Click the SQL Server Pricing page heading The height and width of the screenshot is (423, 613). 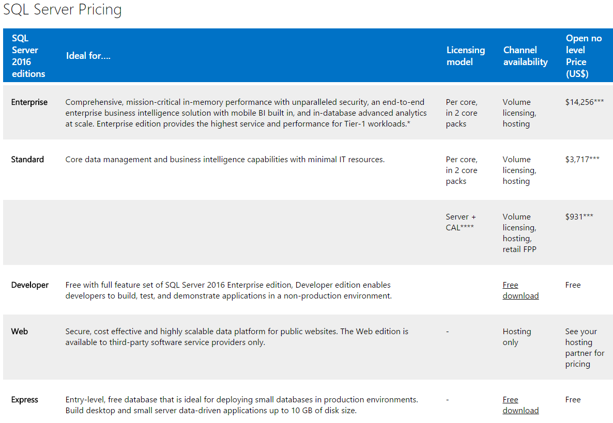click(x=63, y=10)
